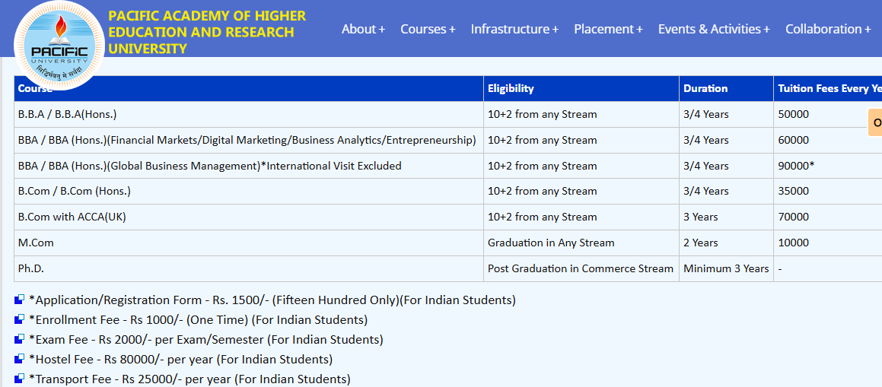Select the 50000 tuition fee value
The height and width of the screenshot is (387, 882).
[793, 115]
